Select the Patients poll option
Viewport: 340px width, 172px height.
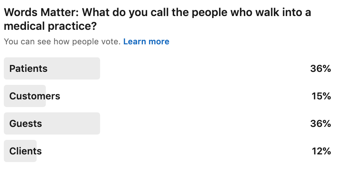click(167, 68)
